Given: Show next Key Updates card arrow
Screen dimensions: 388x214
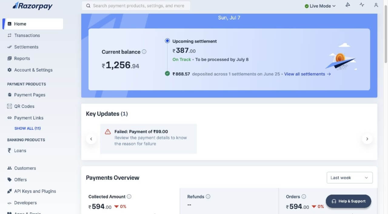Looking at the screenshot, I should coord(367,139).
